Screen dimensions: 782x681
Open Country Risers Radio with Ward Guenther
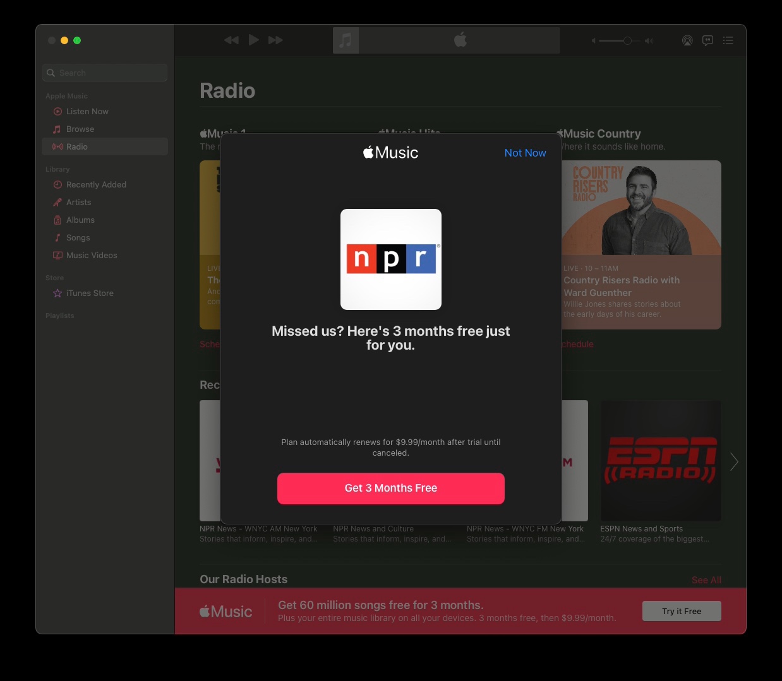[622, 287]
